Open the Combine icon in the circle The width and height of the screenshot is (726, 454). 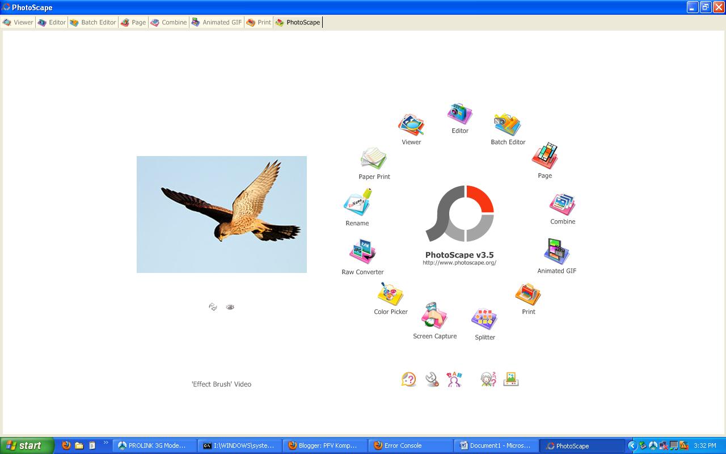(563, 204)
